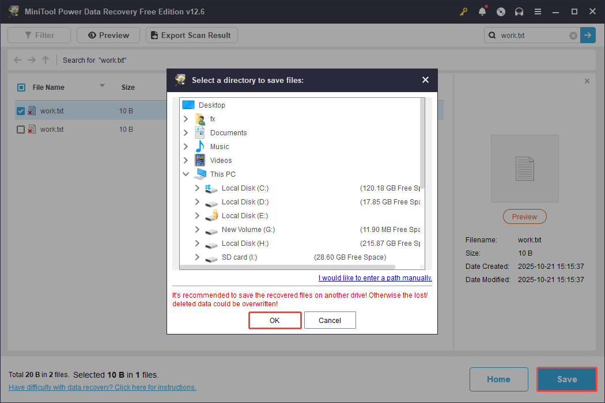
Task: Click the search arrow button beside work.txt
Action: click(x=588, y=35)
